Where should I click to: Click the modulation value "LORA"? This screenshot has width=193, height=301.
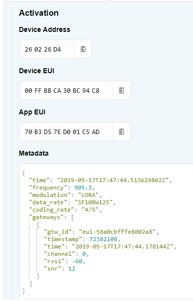click(88, 195)
